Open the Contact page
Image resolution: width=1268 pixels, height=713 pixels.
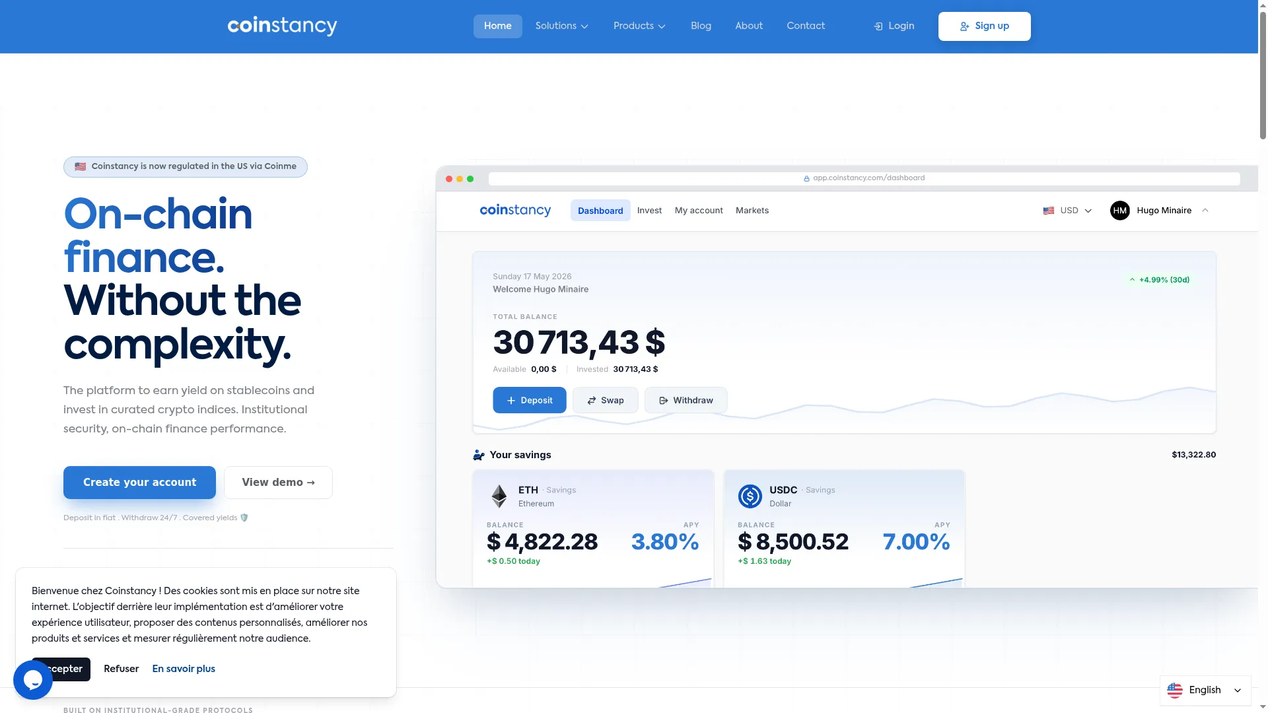[x=806, y=26]
